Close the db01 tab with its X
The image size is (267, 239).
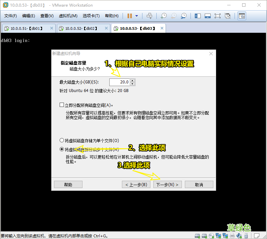click(x=52, y=28)
